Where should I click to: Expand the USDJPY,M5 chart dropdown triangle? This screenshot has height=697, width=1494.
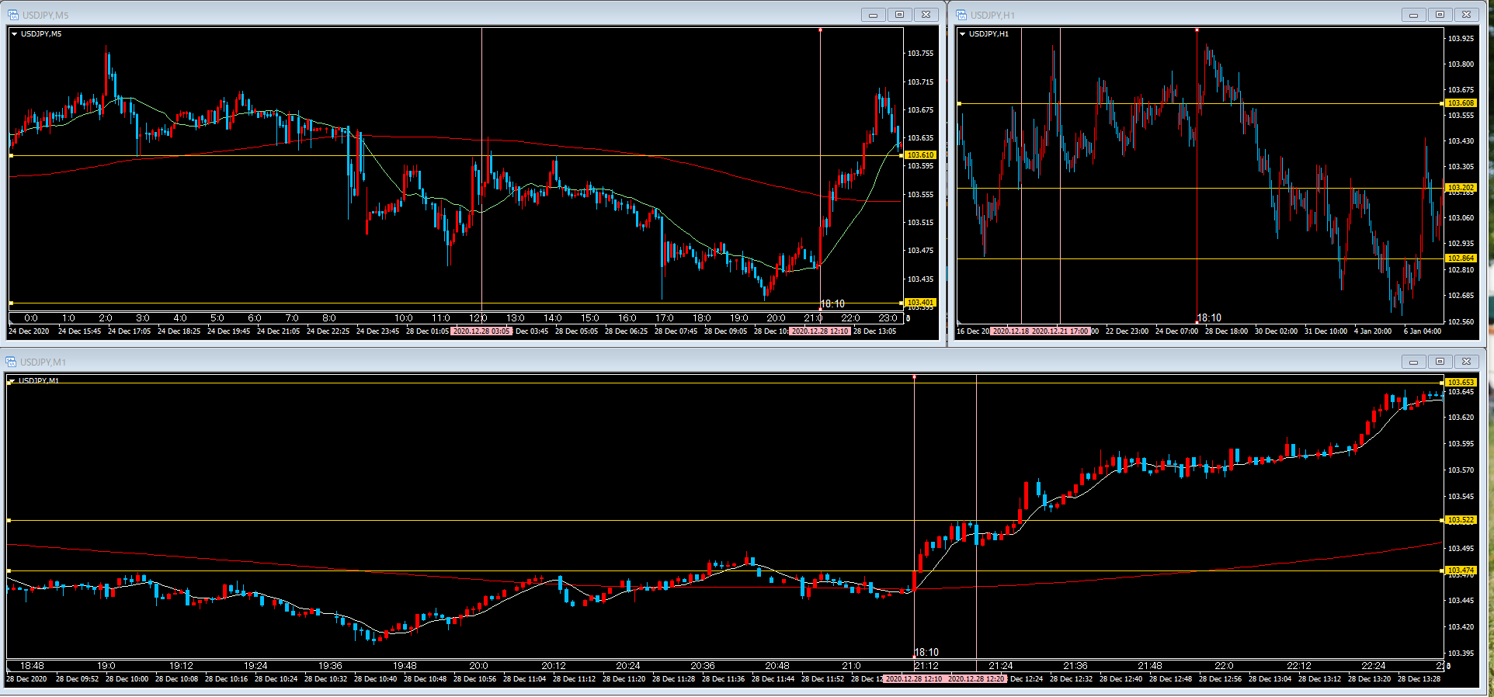point(14,34)
